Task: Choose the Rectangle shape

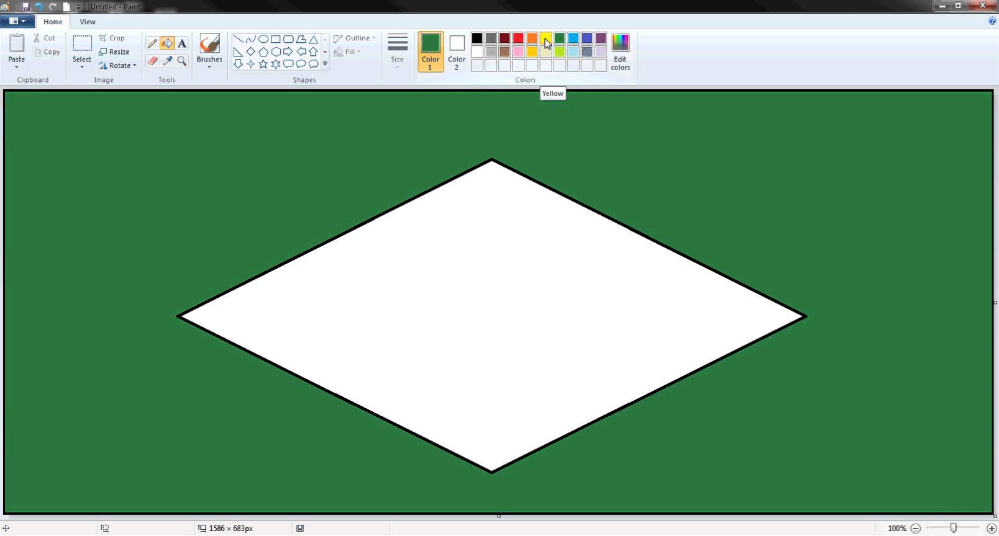Action: (x=276, y=39)
